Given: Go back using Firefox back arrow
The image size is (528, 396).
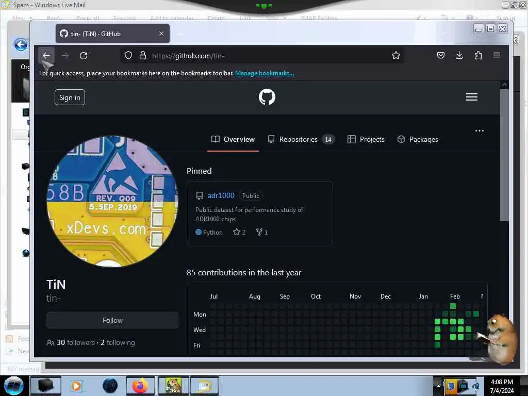Looking at the screenshot, I should coord(46,56).
